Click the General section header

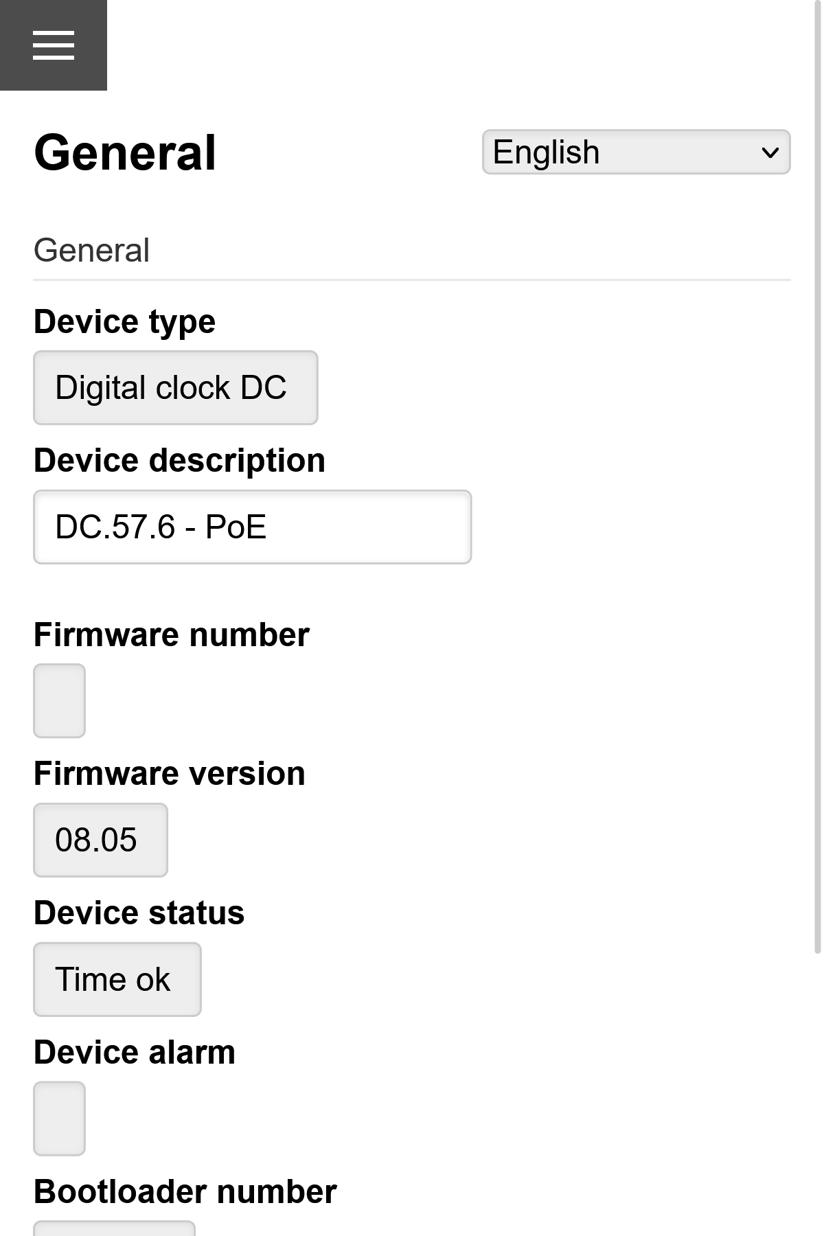[x=92, y=249]
